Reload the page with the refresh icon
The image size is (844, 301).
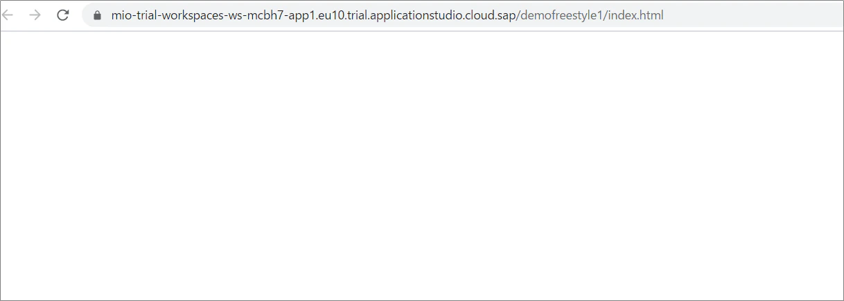[63, 15]
